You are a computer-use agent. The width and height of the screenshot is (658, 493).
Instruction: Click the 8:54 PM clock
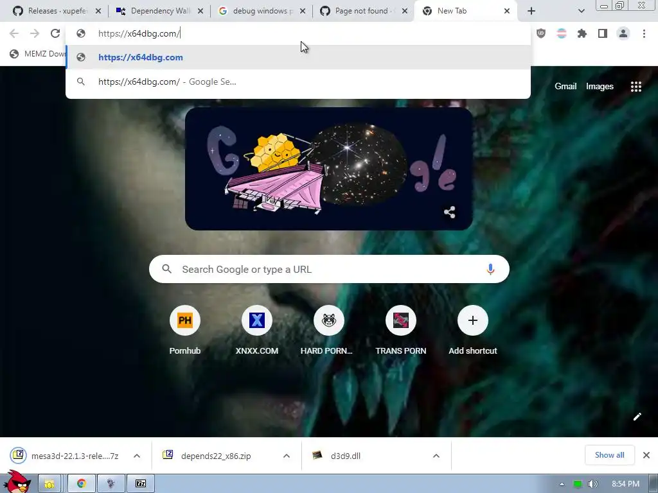(x=625, y=484)
